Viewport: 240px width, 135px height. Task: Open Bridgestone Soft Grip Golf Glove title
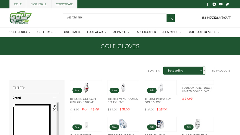83,100
